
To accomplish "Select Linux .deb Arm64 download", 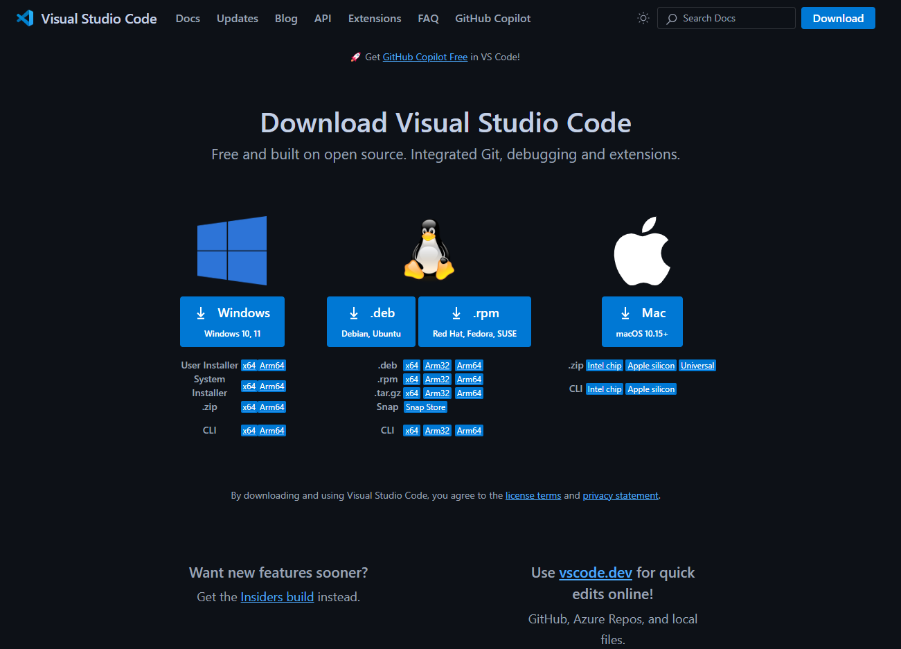I will (469, 366).
